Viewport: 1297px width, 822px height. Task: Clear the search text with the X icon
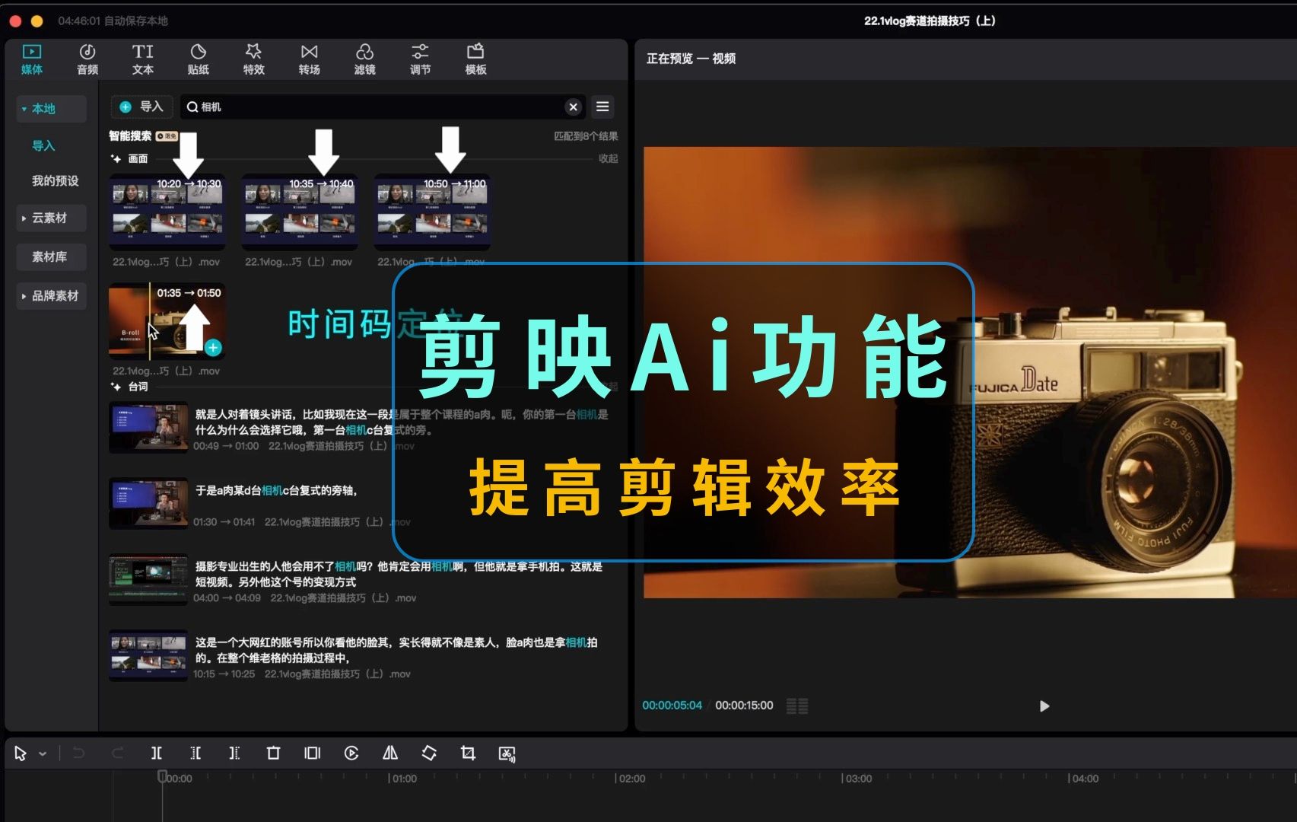click(574, 107)
